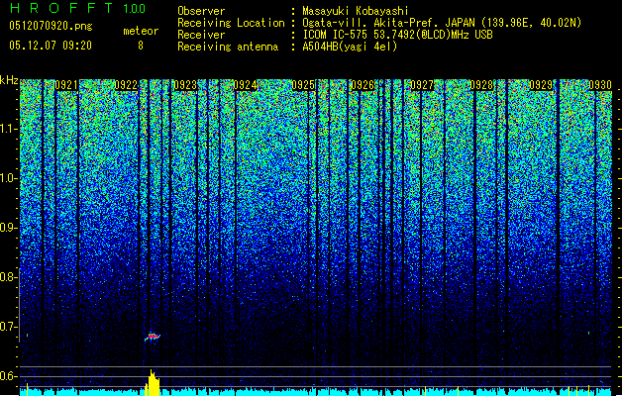The width and height of the screenshot is (623, 396).
Task: Click the 0926 time marker
Action: point(363,85)
